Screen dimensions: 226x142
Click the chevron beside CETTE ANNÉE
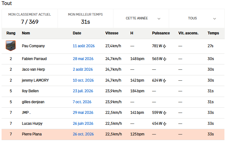159,18
